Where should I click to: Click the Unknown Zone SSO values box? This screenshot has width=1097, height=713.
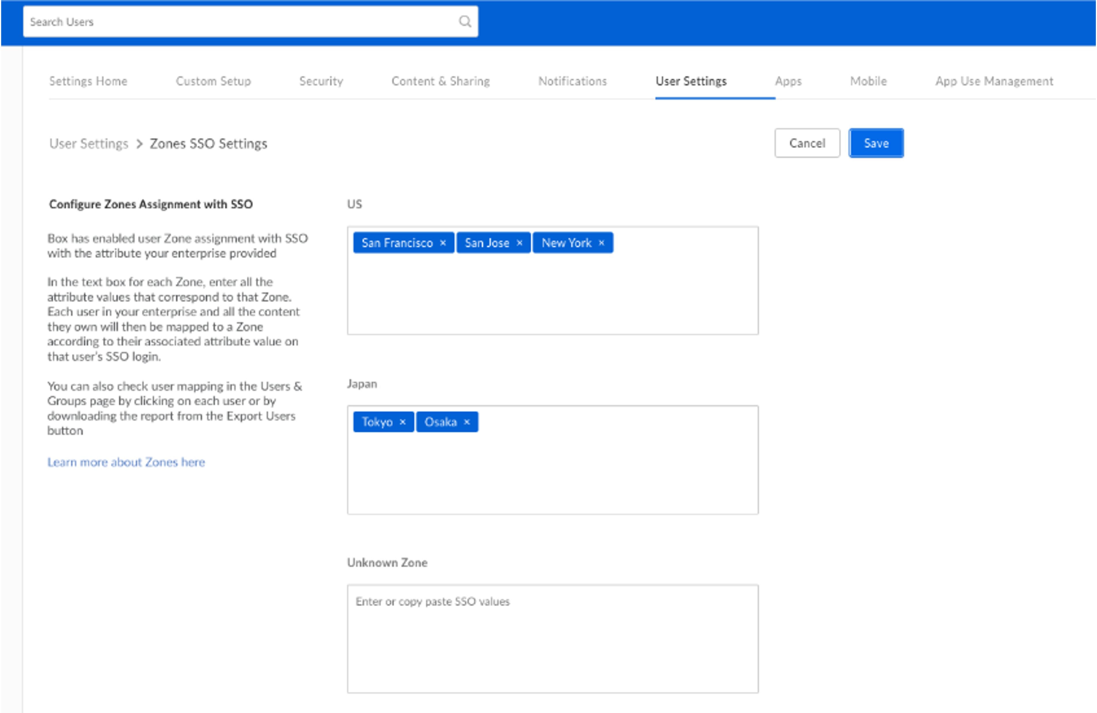[x=552, y=638]
